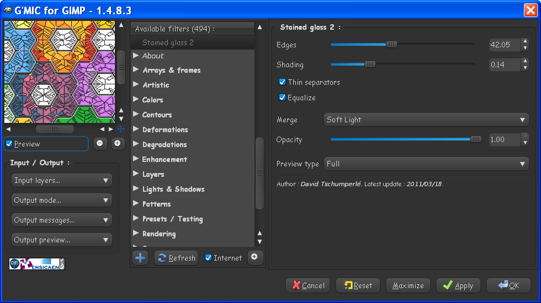Open the Merge mode Soft Light dropdown
The height and width of the screenshot is (303, 541).
point(426,120)
